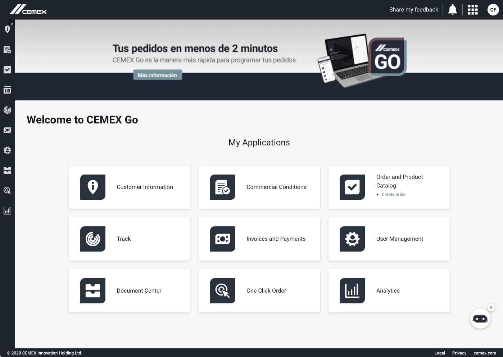Click the Más información banner button
This screenshot has height=357, width=503.
[158, 75]
